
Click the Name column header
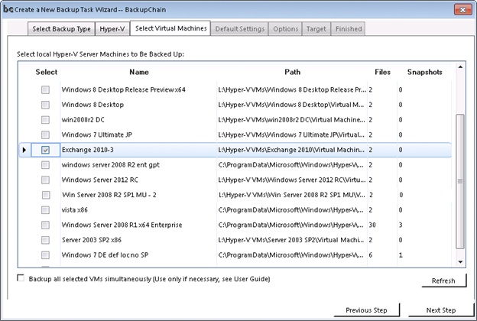click(x=139, y=72)
